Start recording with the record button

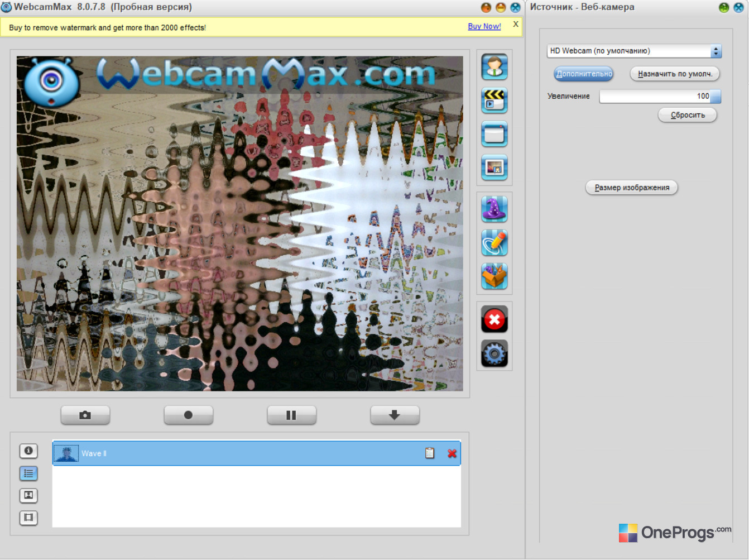(x=189, y=415)
